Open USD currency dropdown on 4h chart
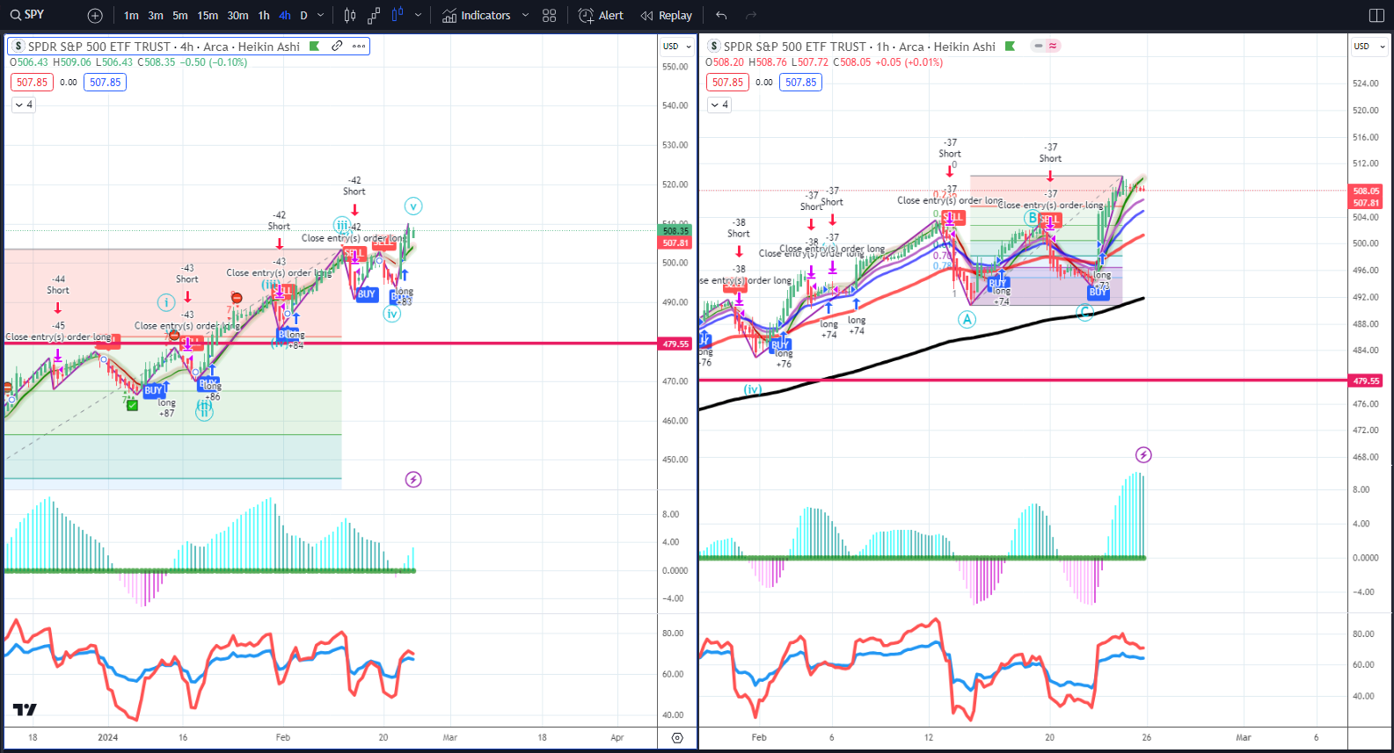This screenshot has height=753, width=1394. (x=676, y=47)
